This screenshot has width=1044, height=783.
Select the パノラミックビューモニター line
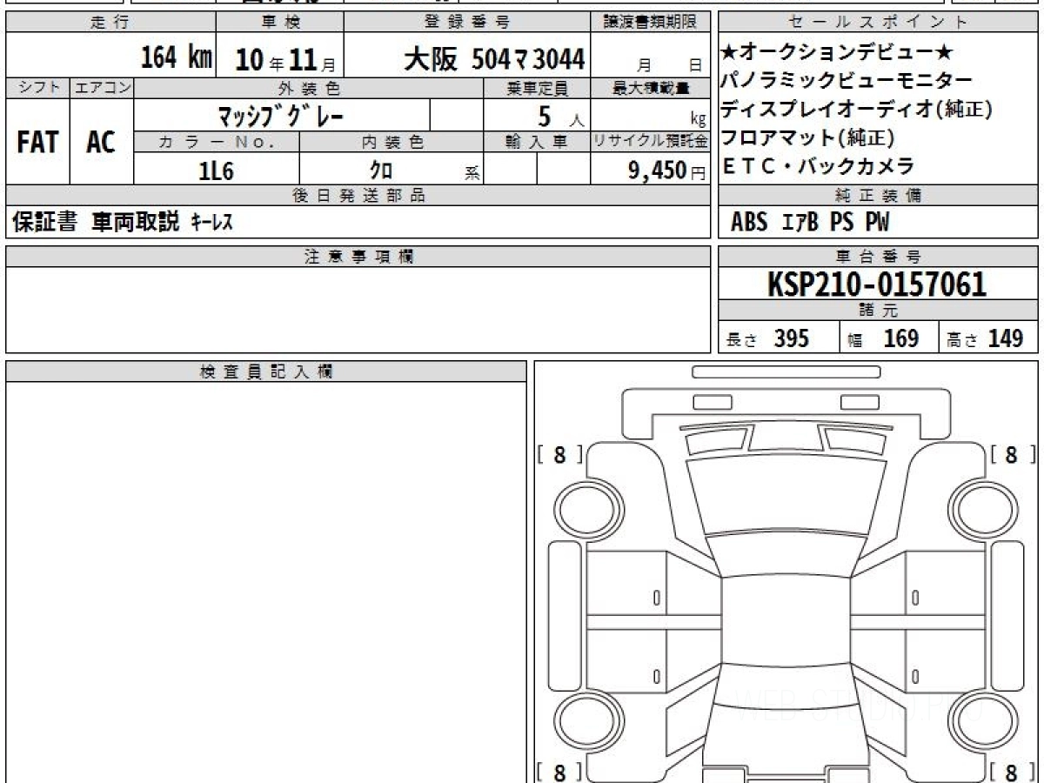(x=847, y=80)
